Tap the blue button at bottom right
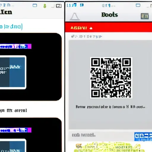Viewport: 152px width, 152px height. [x=143, y=137]
